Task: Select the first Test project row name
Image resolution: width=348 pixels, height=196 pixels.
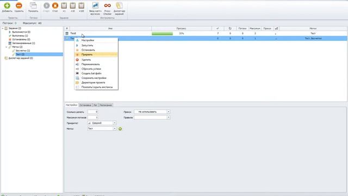Action: [x=73, y=33]
